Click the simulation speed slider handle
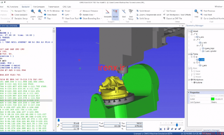 point(177,125)
